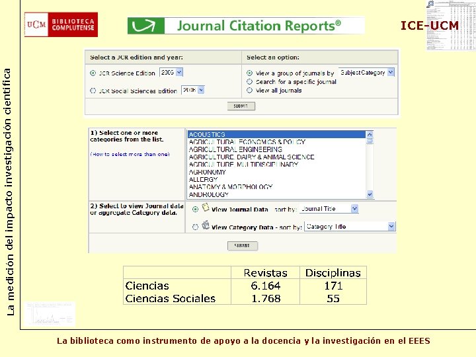The height and width of the screenshot is (357, 476).
Task: Click the 6.164 Revistas value
Action: pyautogui.click(x=266, y=286)
